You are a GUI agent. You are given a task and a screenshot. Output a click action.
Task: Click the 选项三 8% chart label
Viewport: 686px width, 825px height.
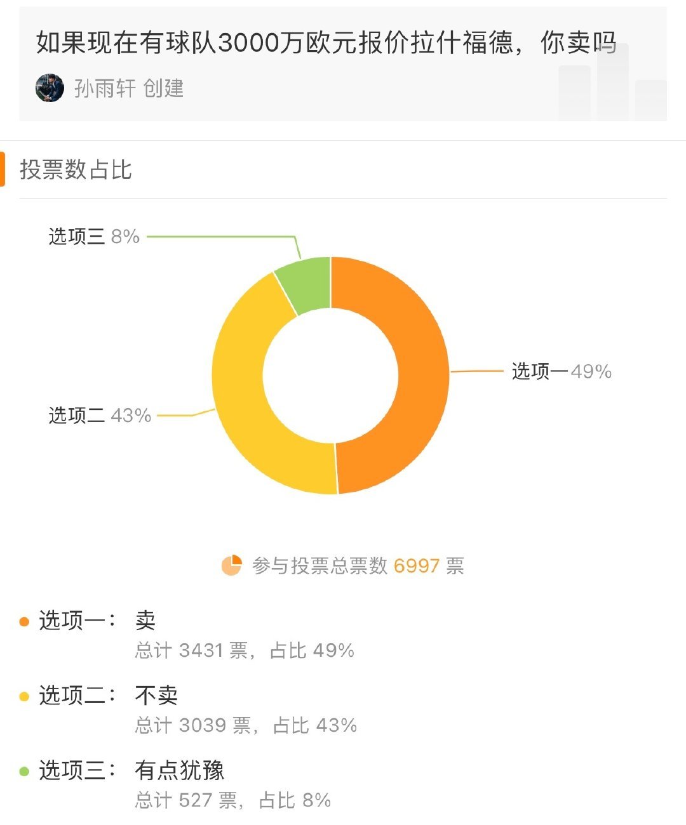pyautogui.click(x=94, y=237)
